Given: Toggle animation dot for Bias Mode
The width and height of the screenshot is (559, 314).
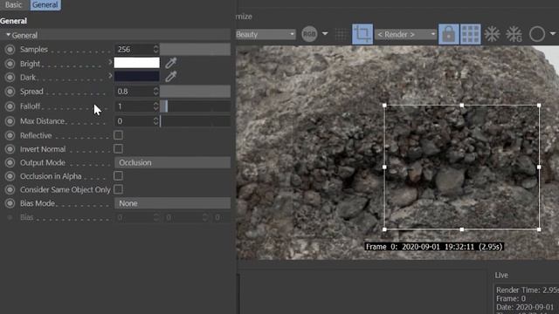Looking at the screenshot, I should tap(10, 203).
